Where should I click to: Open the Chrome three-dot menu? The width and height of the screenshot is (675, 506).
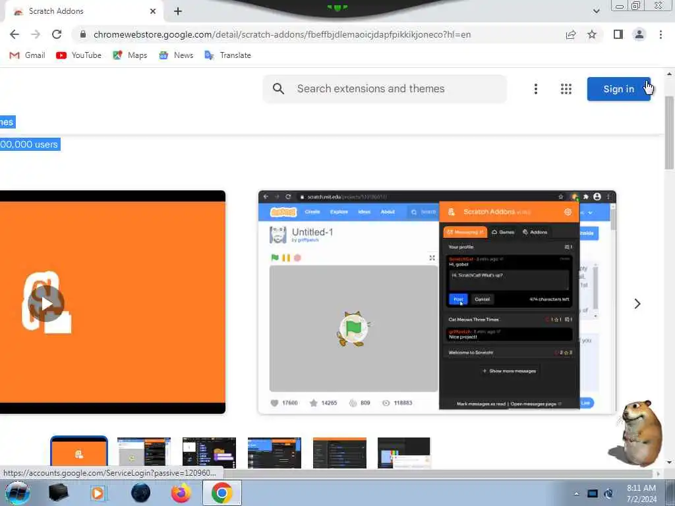660,34
